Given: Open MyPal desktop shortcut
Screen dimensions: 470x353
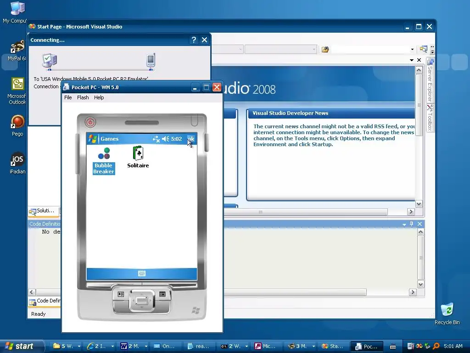Looking at the screenshot, I should tap(17, 51).
